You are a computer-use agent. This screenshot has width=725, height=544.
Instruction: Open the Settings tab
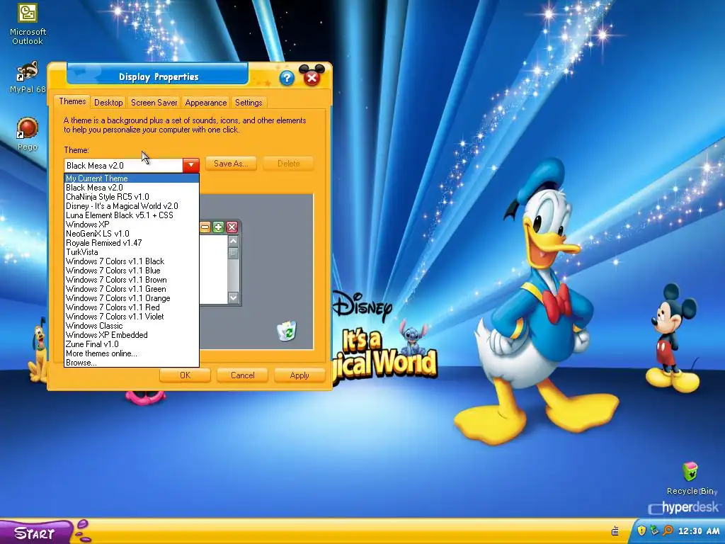(x=249, y=103)
